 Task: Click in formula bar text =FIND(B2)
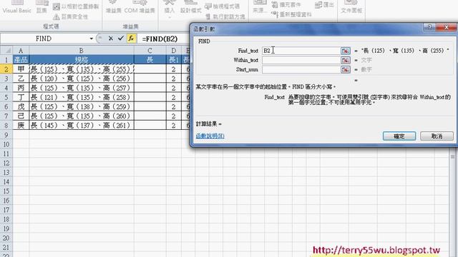click(x=160, y=39)
